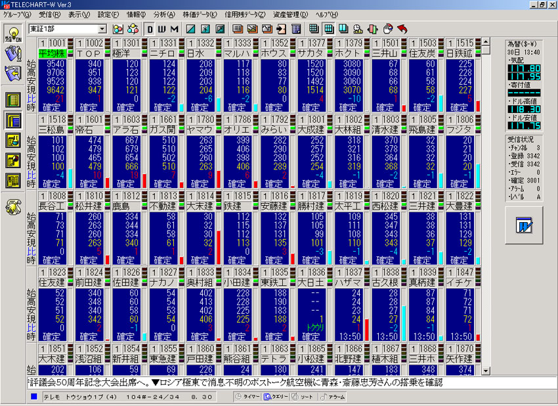
Task: Switch to monthly M chart mode
Action: [x=174, y=29]
